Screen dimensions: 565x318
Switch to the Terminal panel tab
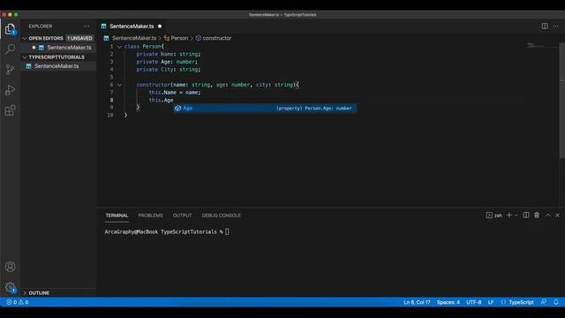pyautogui.click(x=117, y=216)
